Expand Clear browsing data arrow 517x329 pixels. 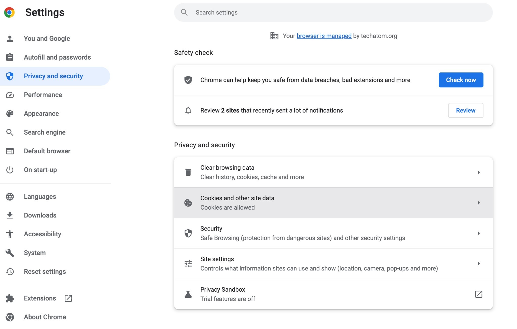(x=479, y=172)
